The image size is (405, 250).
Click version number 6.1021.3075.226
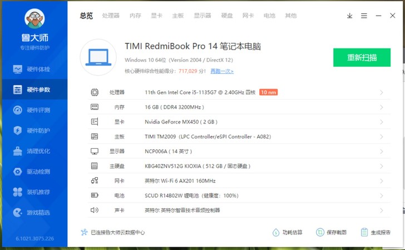pyautogui.click(x=35, y=238)
